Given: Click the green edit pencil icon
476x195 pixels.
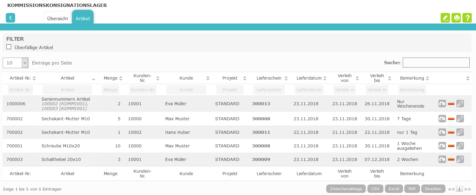Looking at the screenshot, I should pos(445,18).
